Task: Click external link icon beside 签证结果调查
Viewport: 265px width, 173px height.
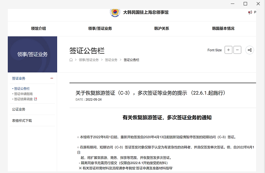Action: [x=35, y=99]
